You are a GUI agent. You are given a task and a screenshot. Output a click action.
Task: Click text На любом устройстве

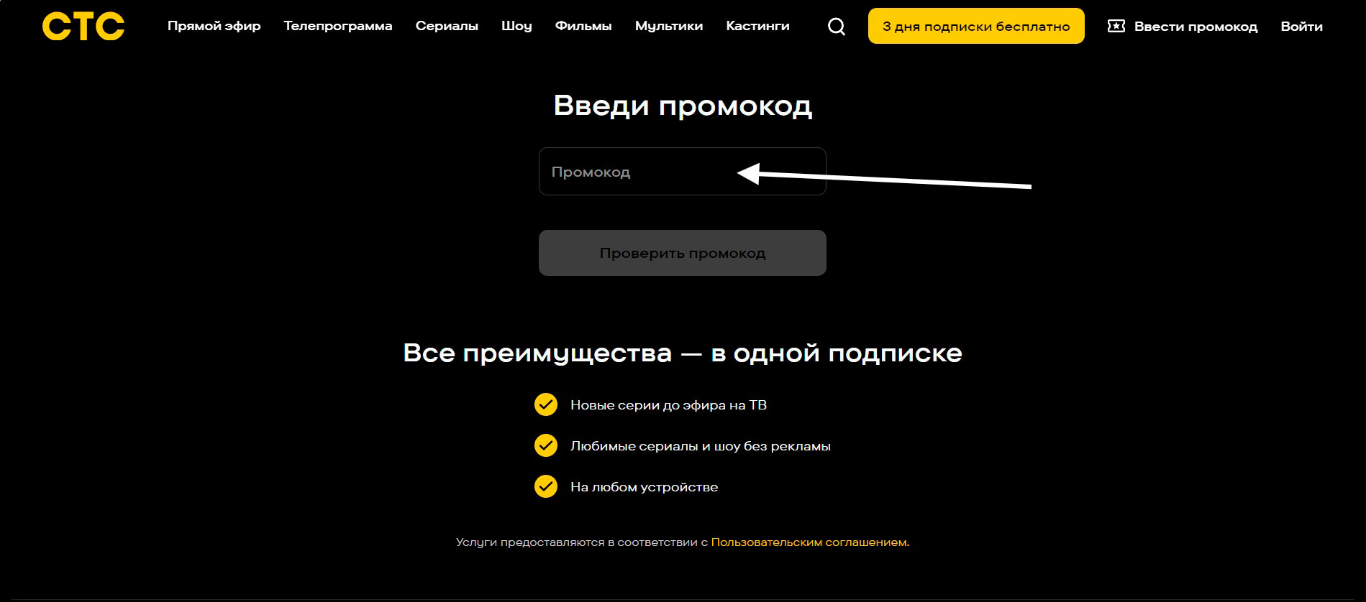pos(644,487)
